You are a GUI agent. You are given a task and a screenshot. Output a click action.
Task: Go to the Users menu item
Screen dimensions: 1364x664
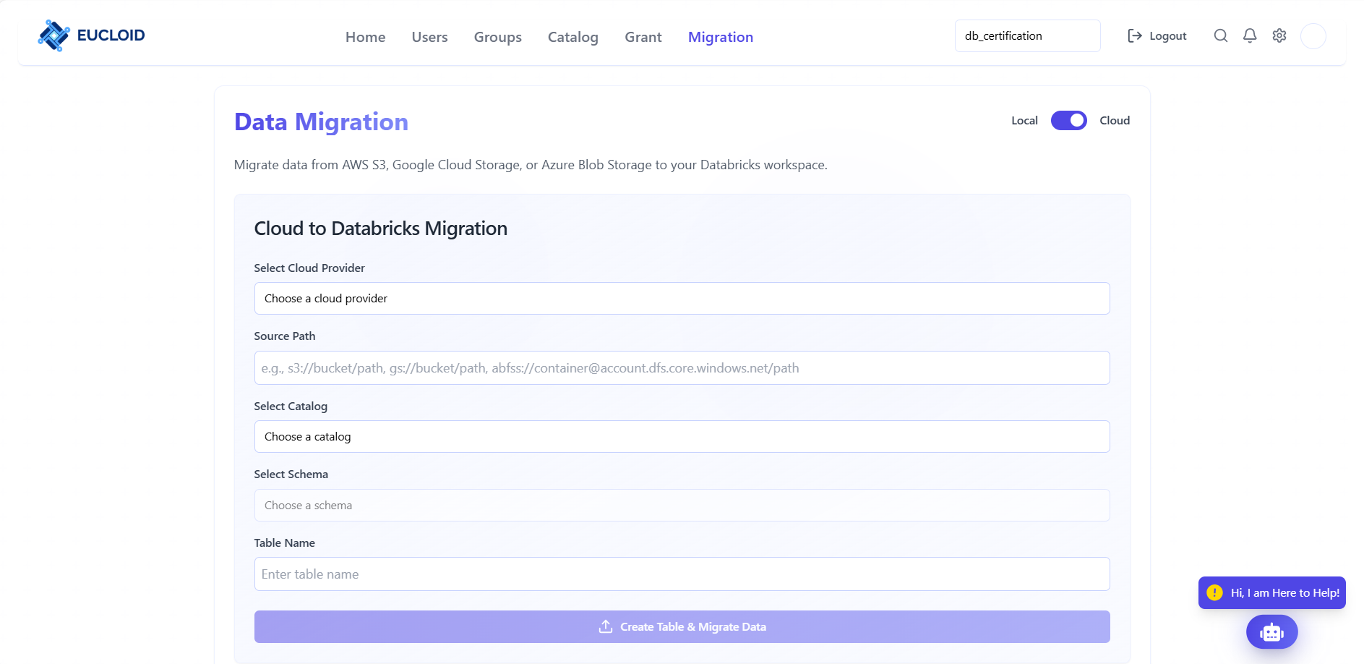coord(429,37)
